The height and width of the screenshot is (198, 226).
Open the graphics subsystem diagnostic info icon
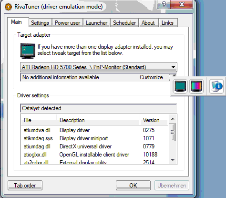[x=216, y=86]
